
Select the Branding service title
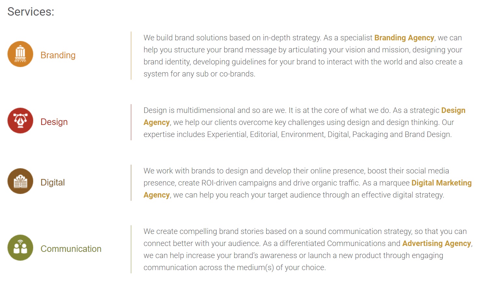[x=58, y=55]
